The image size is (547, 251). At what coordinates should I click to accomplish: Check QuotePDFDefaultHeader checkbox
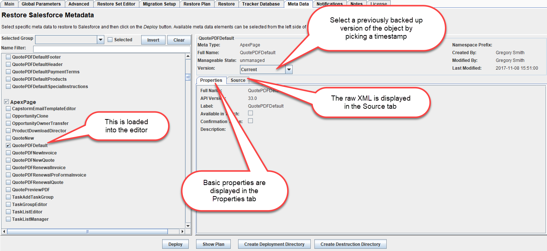point(8,65)
